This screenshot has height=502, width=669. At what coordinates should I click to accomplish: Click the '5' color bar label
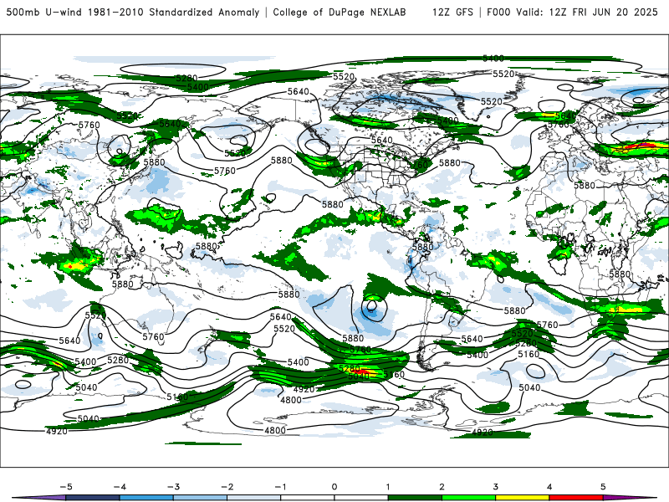(603, 487)
